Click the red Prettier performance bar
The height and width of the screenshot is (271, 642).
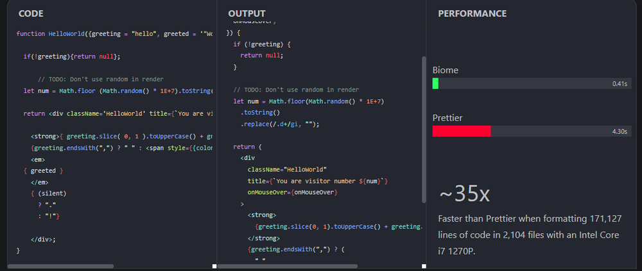(462, 131)
